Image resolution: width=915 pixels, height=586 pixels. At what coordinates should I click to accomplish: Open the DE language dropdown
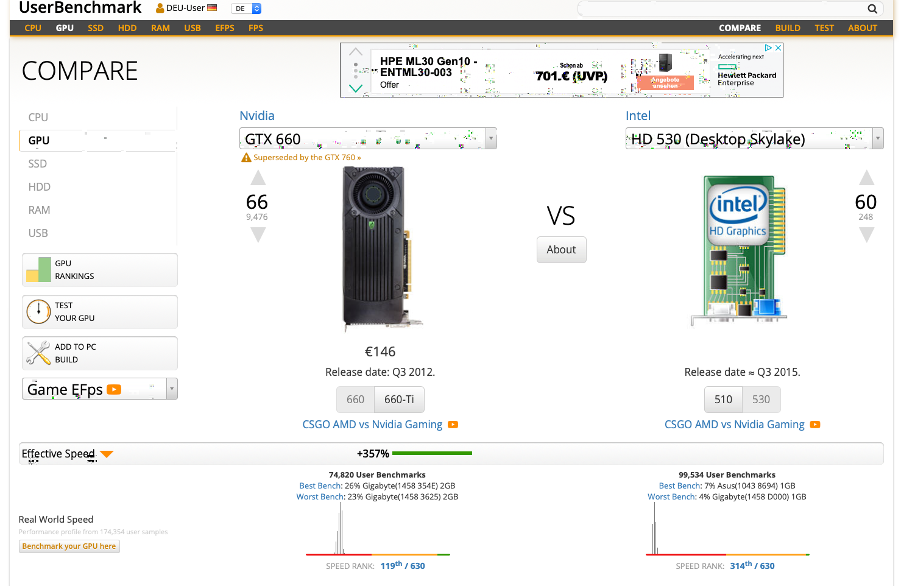click(x=247, y=9)
